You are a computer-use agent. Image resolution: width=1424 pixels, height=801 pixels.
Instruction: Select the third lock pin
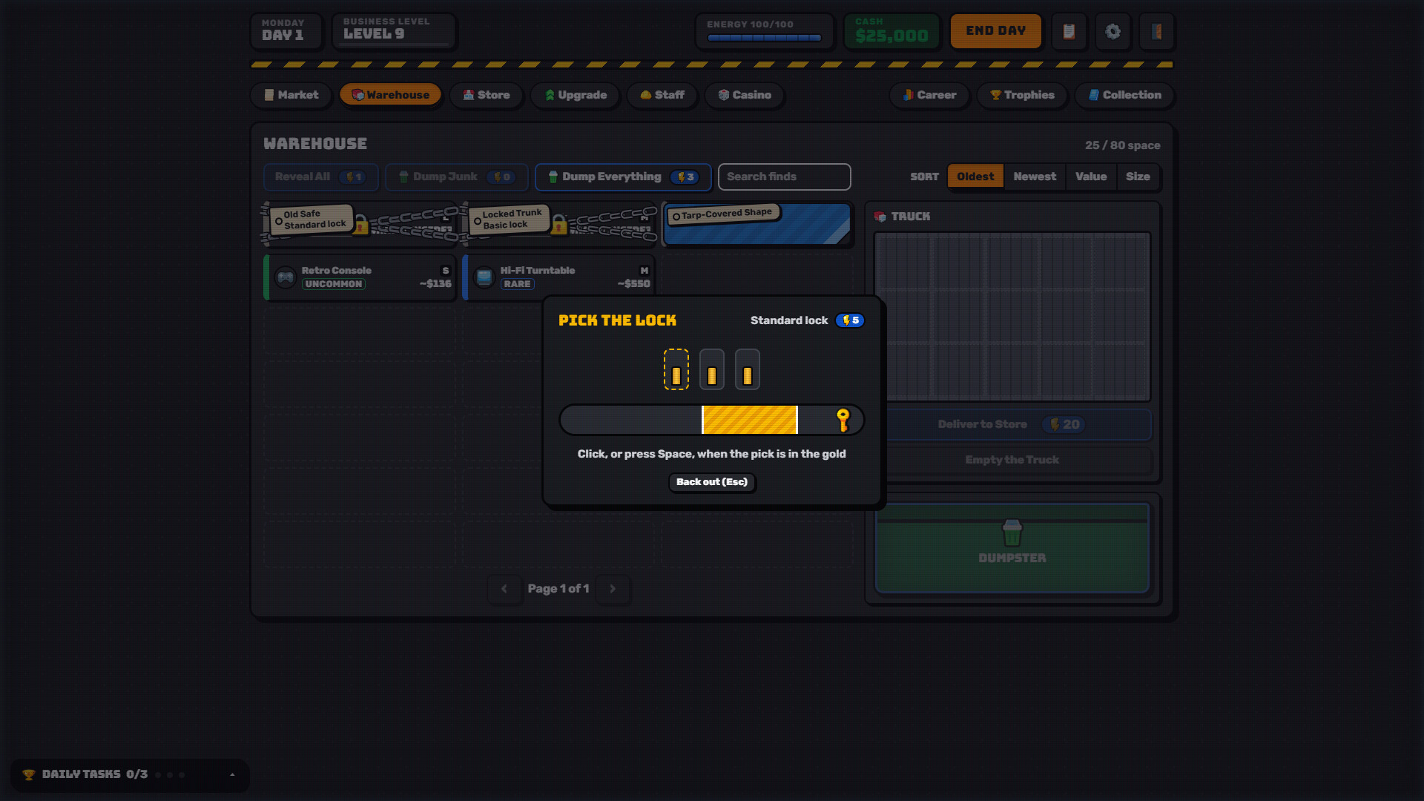[x=747, y=369]
